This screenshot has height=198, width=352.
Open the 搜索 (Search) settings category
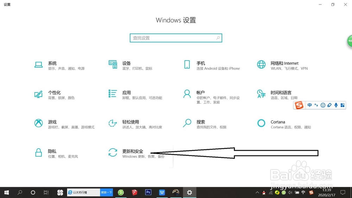pyautogui.click(x=205, y=124)
